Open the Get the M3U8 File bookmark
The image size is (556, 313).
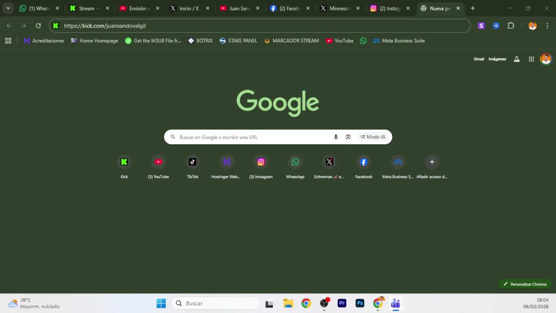[x=153, y=40]
